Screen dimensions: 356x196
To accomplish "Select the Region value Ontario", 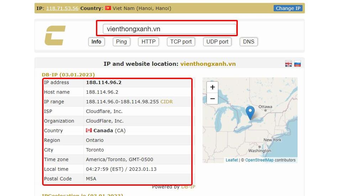I will coord(95,140).
